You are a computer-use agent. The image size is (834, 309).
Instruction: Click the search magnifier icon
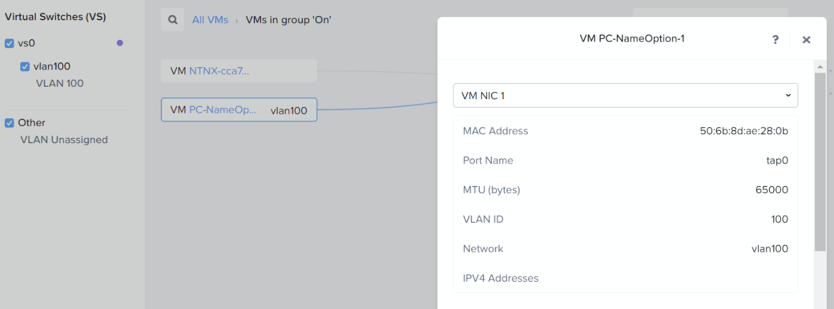[172, 20]
